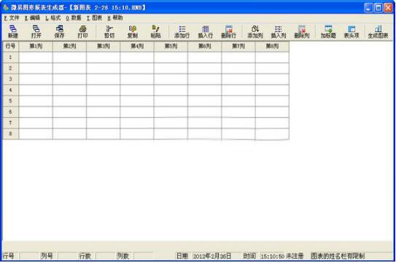The image size is (396, 263).
Task: Select the 第3列 column header
Action: pos(104,46)
